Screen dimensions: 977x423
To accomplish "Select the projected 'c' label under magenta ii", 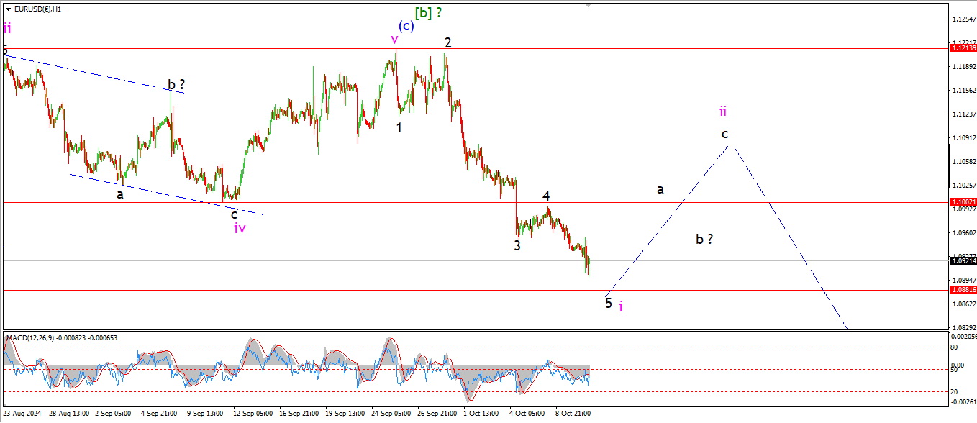I will tap(725, 134).
